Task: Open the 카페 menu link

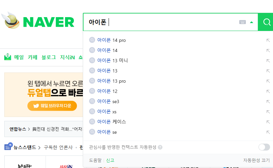Action: pos(33,57)
